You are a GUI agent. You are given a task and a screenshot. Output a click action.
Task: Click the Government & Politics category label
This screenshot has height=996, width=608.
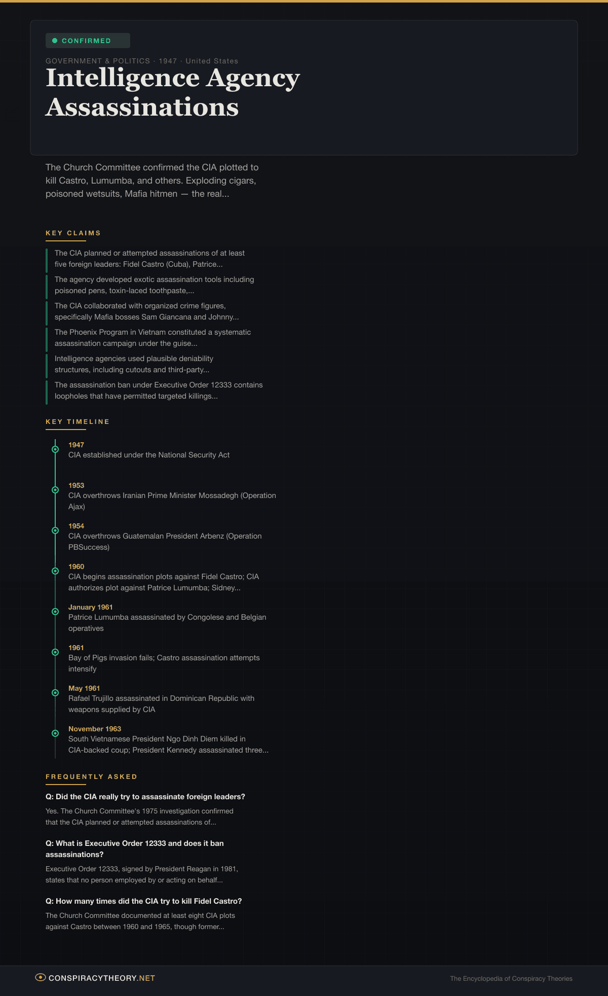pos(98,61)
